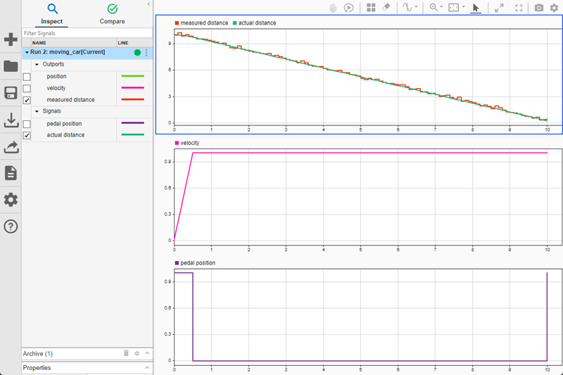Expand the Properties panel chevron
563x375 pixels.
pyautogui.click(x=147, y=367)
